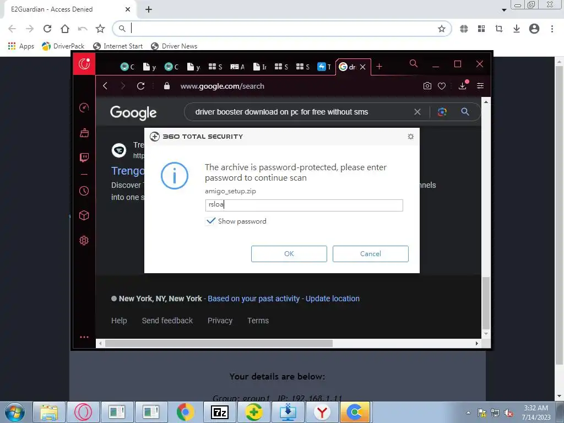Close the active Google search tab
Image resolution: width=564 pixels, height=423 pixels.
(363, 67)
